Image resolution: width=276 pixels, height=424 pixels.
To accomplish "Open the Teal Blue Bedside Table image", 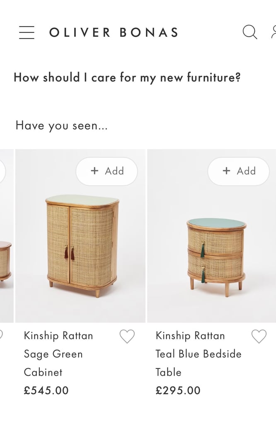I will (212, 236).
